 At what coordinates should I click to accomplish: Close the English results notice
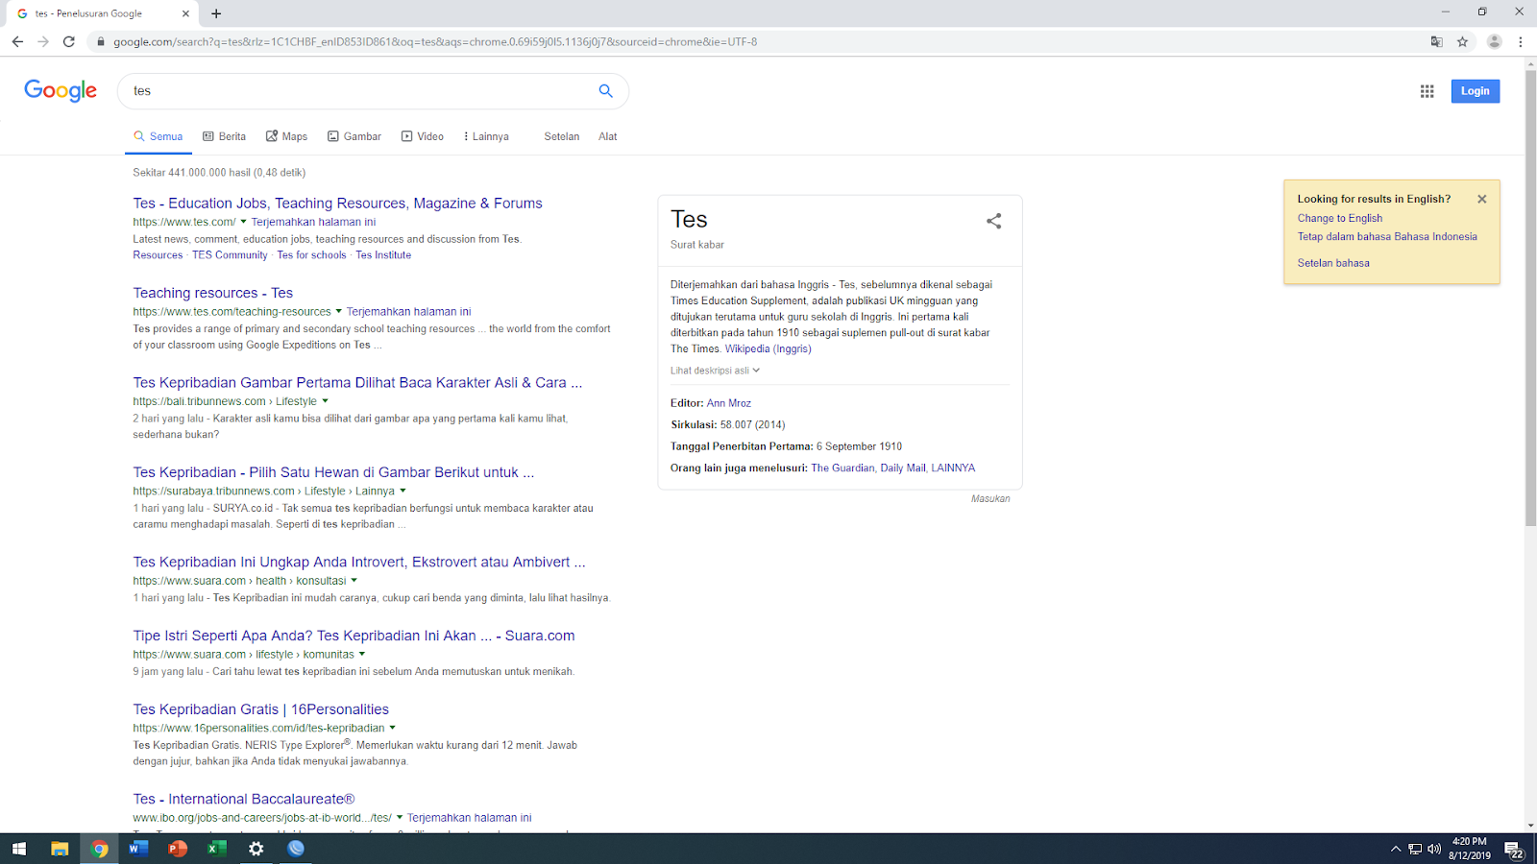(1481, 199)
